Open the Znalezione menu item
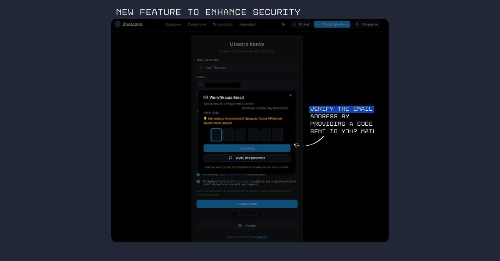Image resolution: width=500 pixels, height=261 pixels. point(197,24)
